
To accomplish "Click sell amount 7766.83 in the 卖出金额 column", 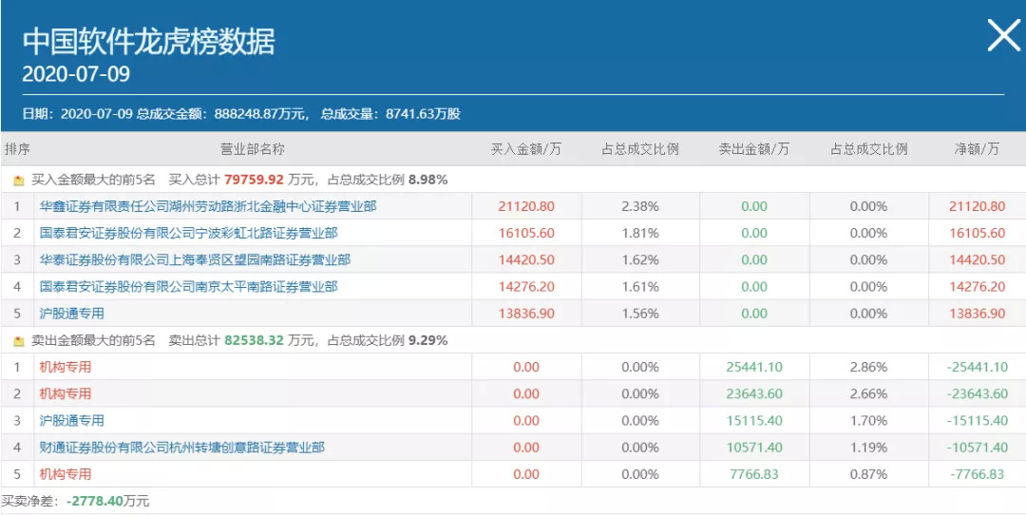I will 754,474.
